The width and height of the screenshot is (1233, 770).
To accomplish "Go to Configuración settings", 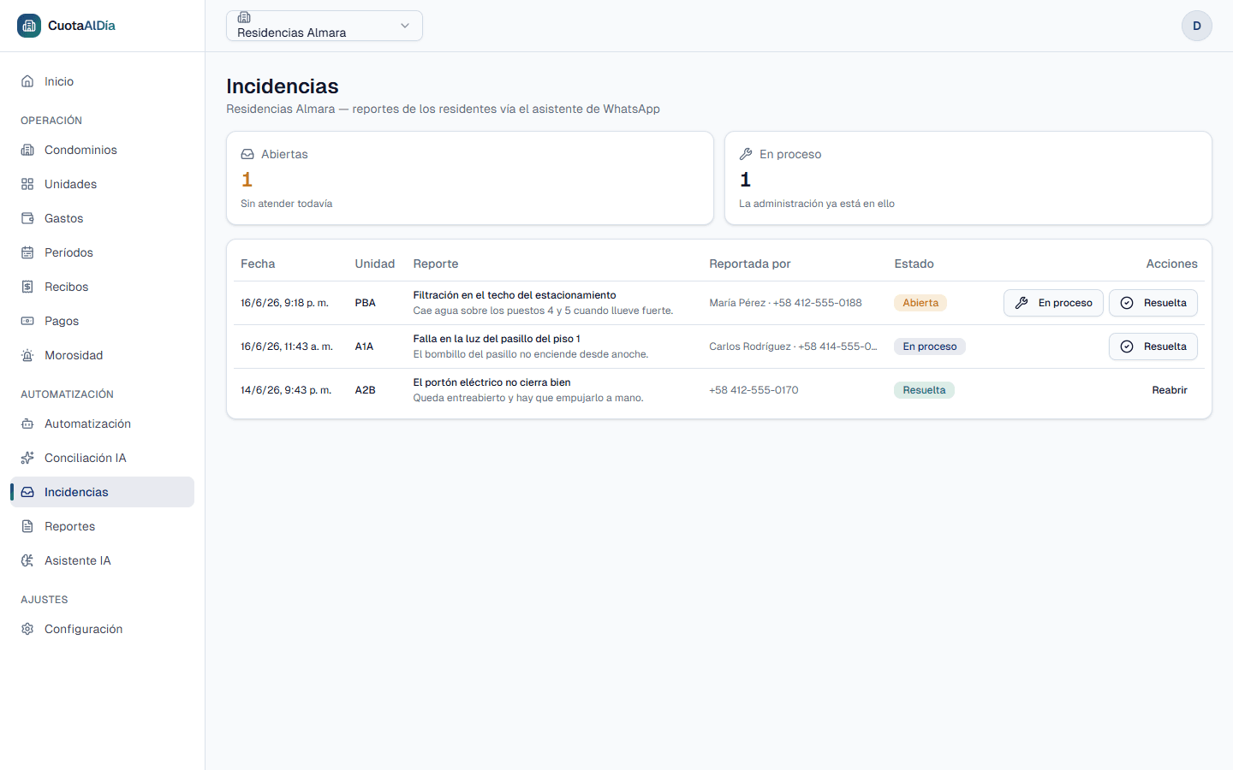I will click(x=103, y=629).
